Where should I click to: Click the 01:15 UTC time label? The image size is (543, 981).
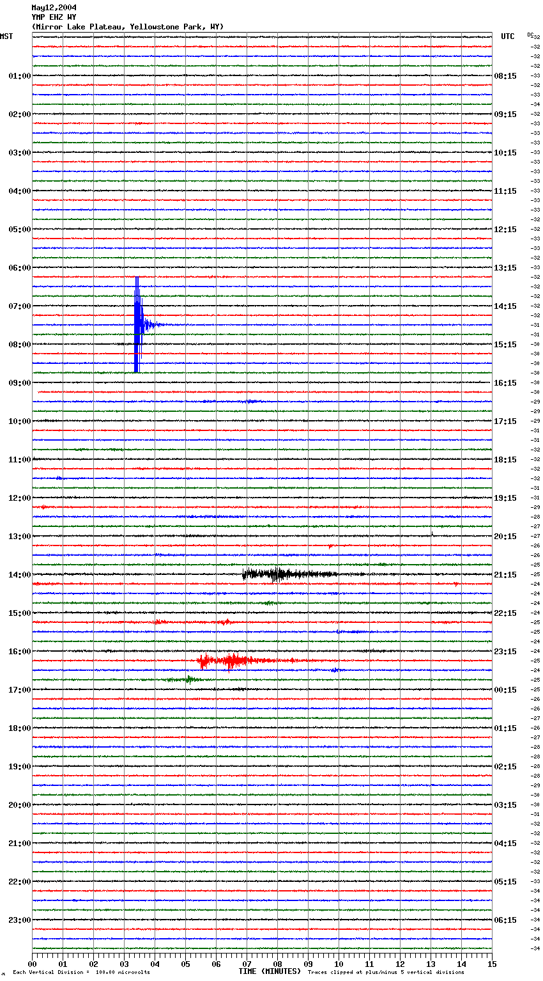pyautogui.click(x=505, y=728)
